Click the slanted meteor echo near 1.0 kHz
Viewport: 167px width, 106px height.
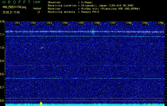click(x=42, y=48)
